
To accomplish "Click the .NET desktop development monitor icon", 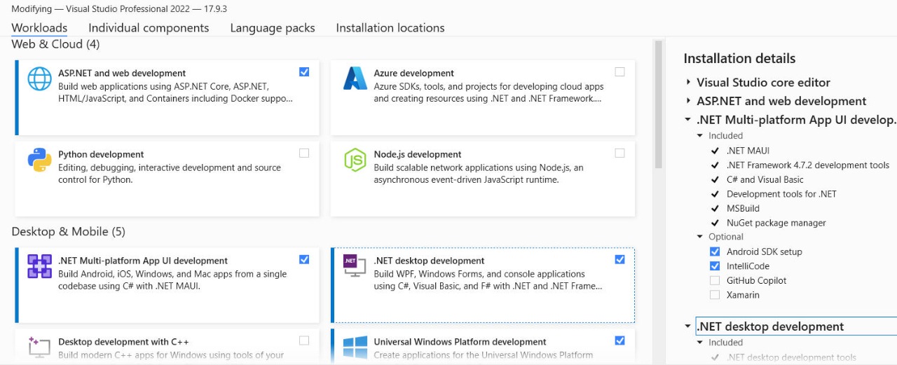I will tap(355, 266).
